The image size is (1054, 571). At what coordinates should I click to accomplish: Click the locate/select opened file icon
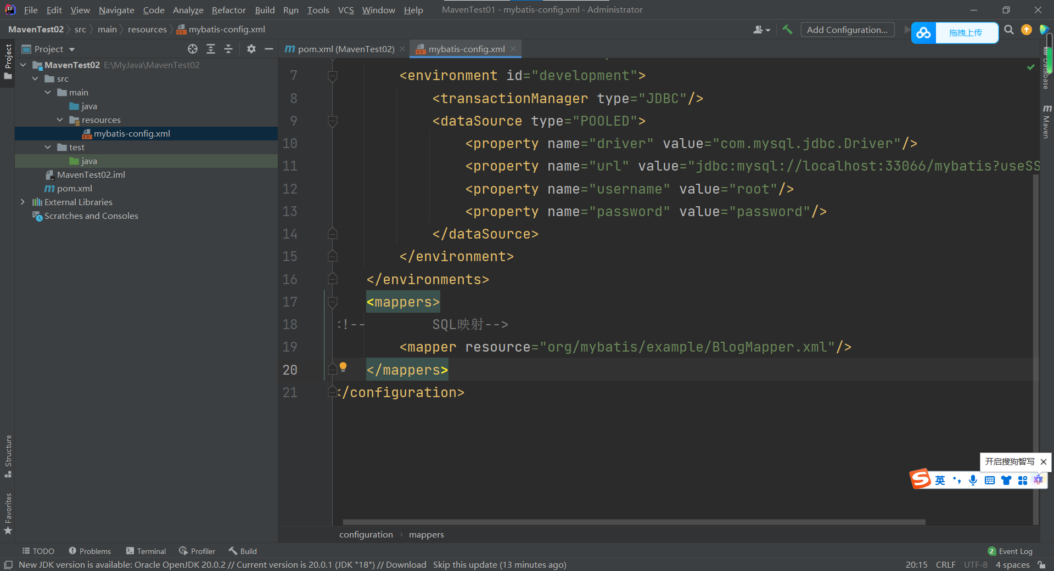click(x=193, y=49)
